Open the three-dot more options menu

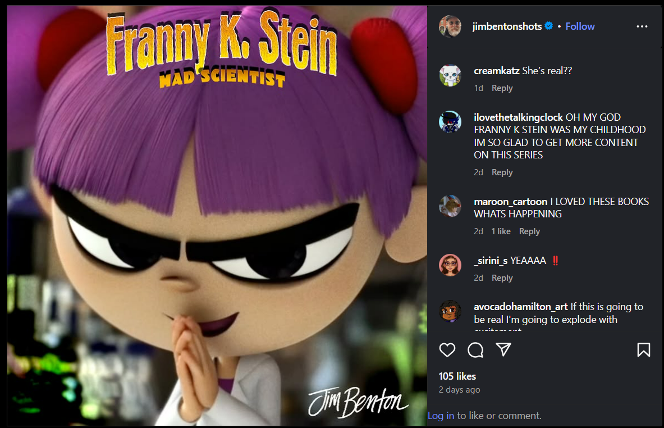pyautogui.click(x=642, y=26)
